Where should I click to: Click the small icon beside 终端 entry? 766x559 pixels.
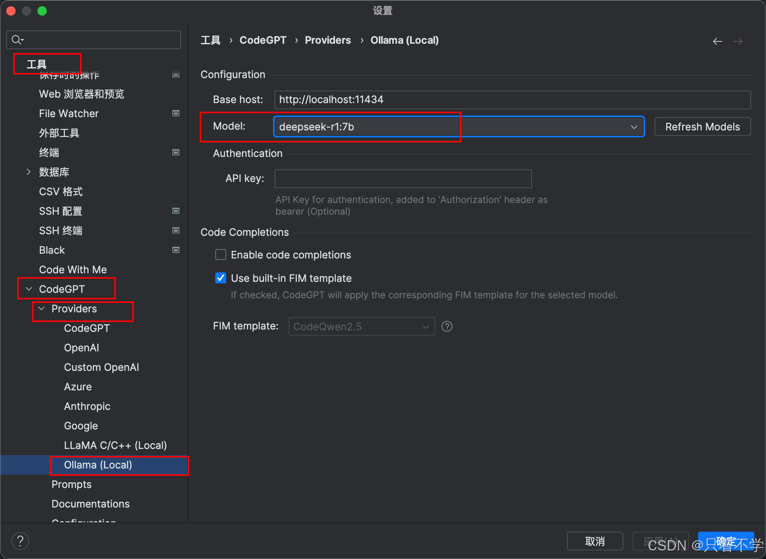(176, 152)
